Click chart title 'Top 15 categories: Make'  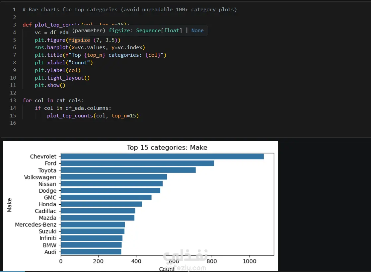coord(167,147)
